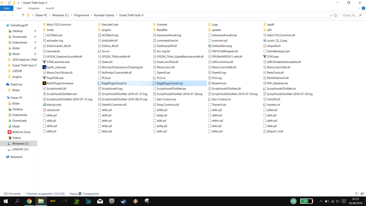Open the Freigeben ribbon tab

pos(34,8)
